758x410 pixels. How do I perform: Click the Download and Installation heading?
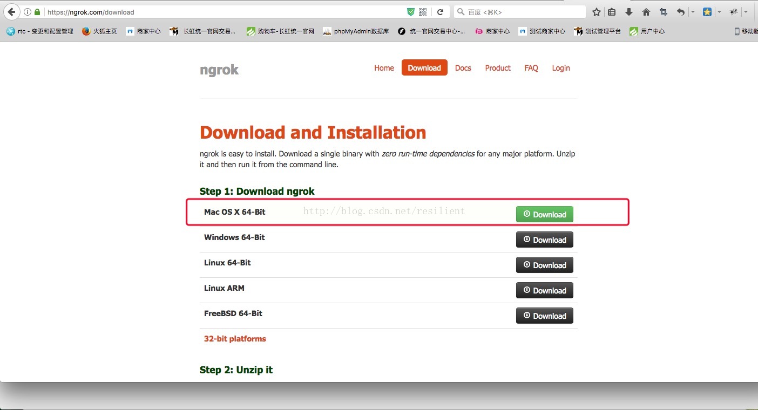[313, 132]
